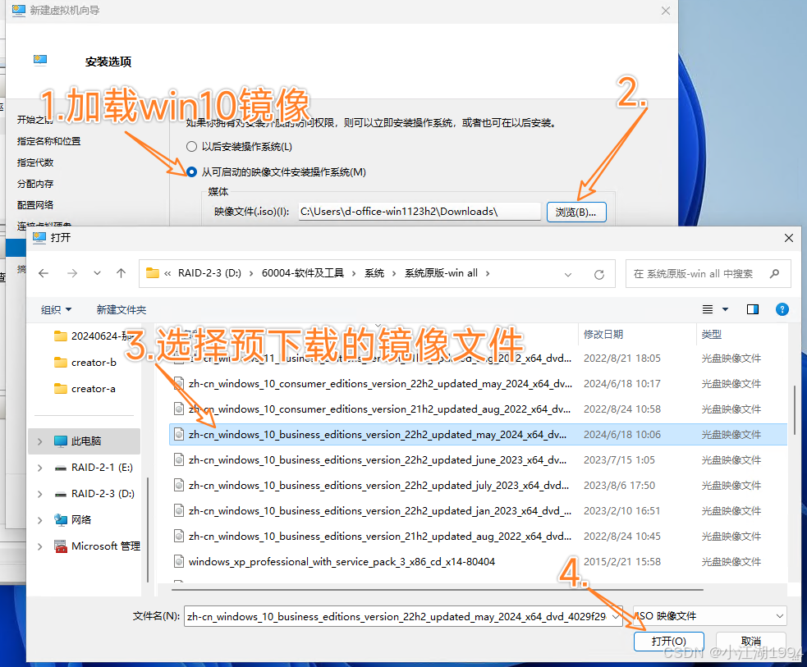Go to 指定代数 wizard step
Image resolution: width=807 pixels, height=667 pixels.
(35, 162)
